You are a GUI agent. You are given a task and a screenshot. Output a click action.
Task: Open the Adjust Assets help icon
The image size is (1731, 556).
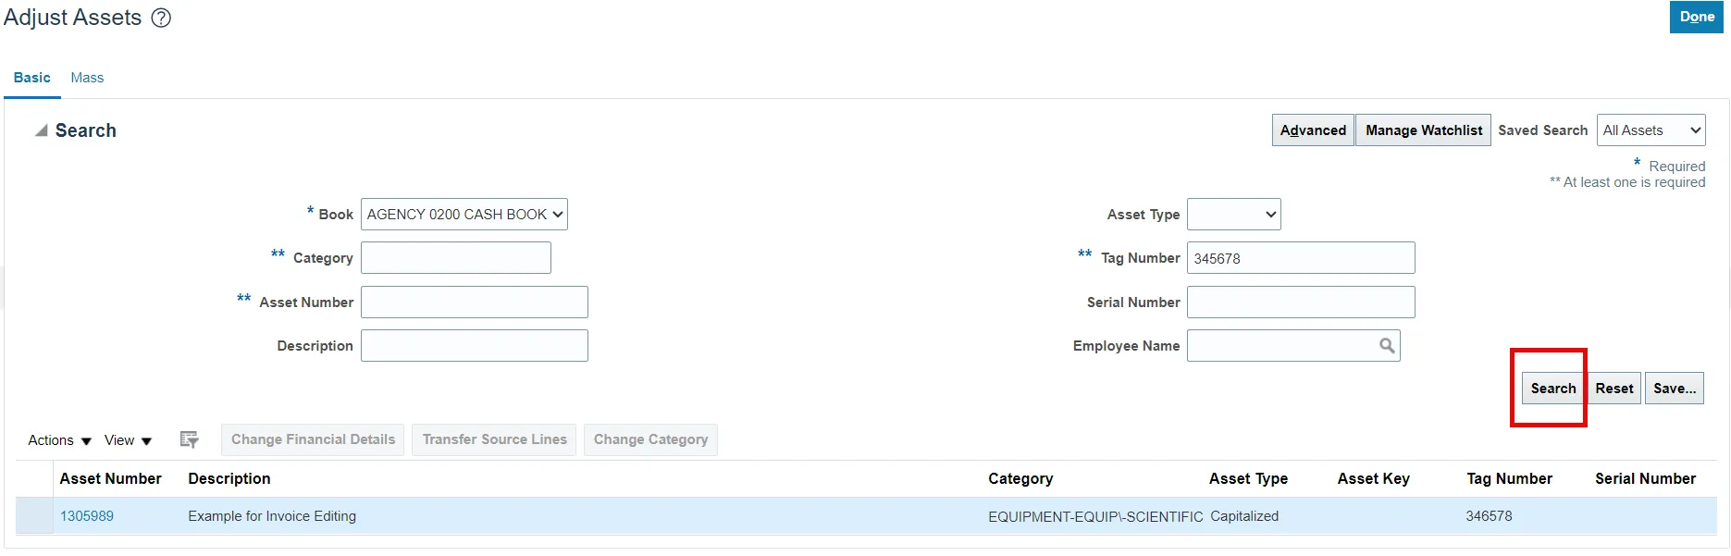(161, 18)
